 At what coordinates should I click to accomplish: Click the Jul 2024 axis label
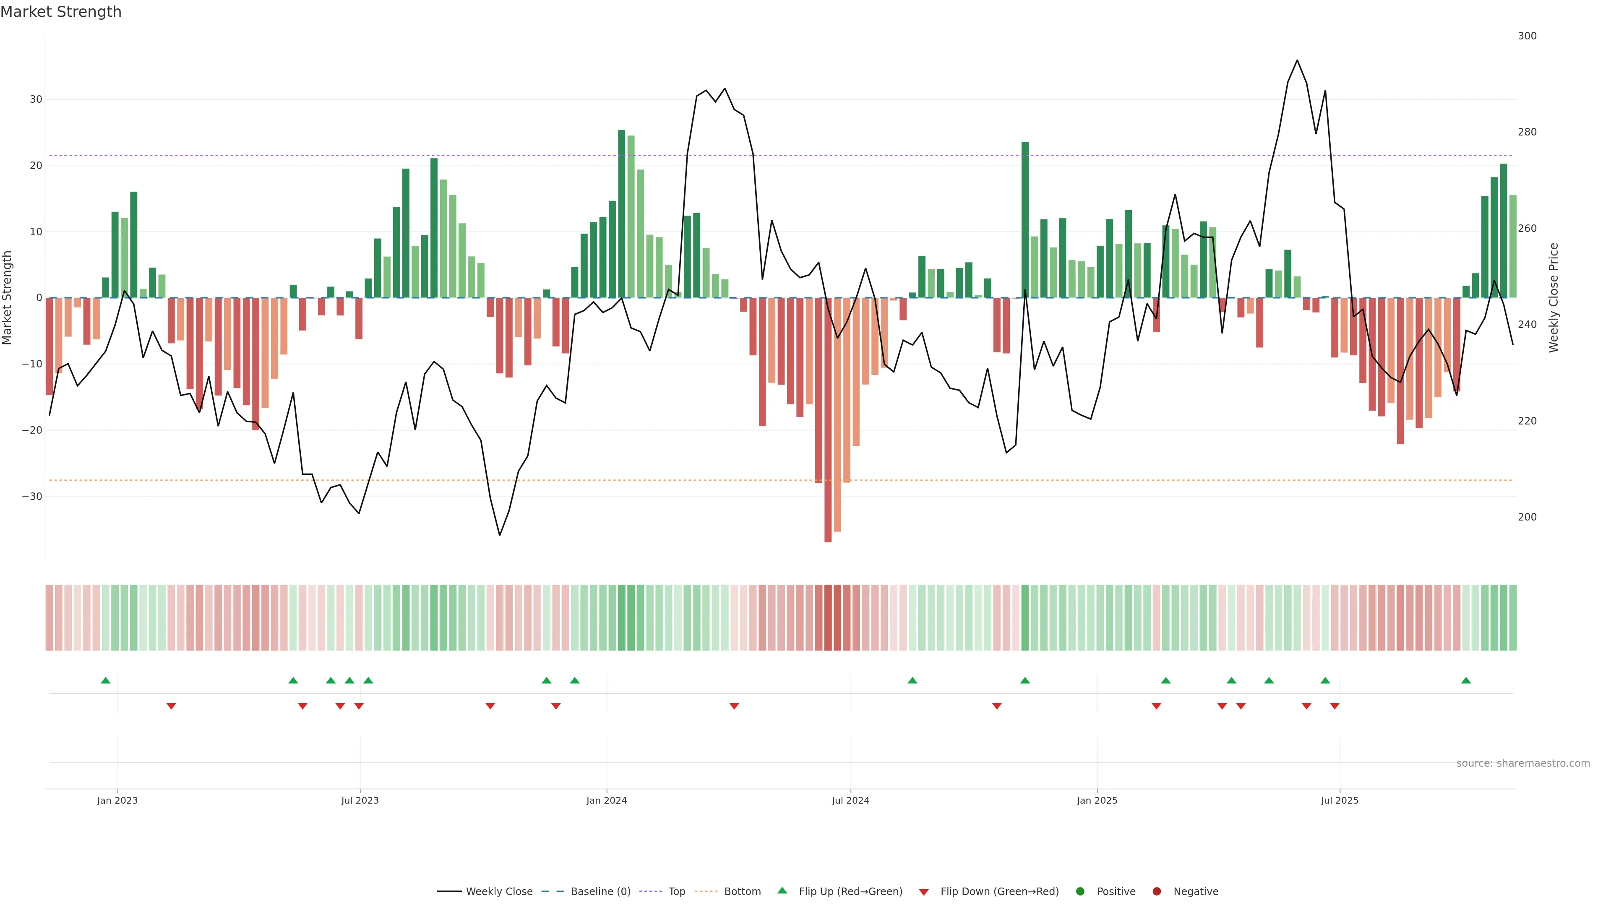point(850,800)
